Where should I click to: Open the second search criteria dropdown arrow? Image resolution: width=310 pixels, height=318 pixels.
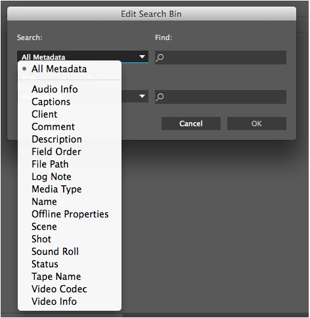point(142,96)
